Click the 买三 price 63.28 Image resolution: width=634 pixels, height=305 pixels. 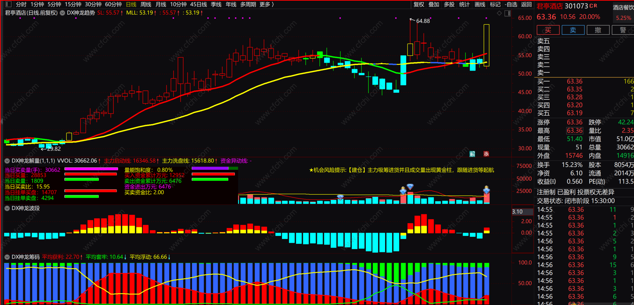click(x=574, y=97)
